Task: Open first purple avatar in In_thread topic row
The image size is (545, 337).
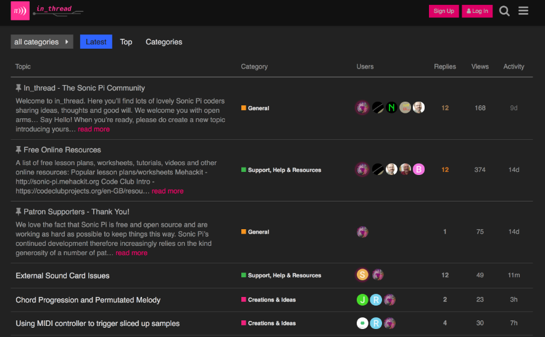Action: (362, 108)
